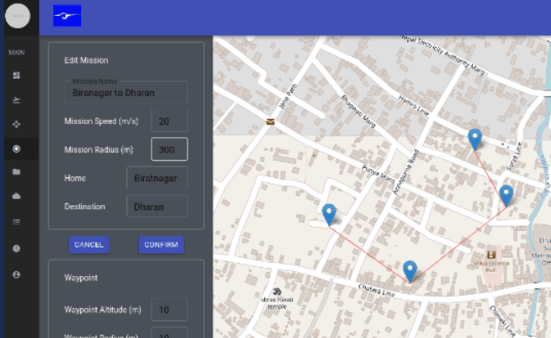
Task: Click the info alert icon in sidebar
Action: 17,248
